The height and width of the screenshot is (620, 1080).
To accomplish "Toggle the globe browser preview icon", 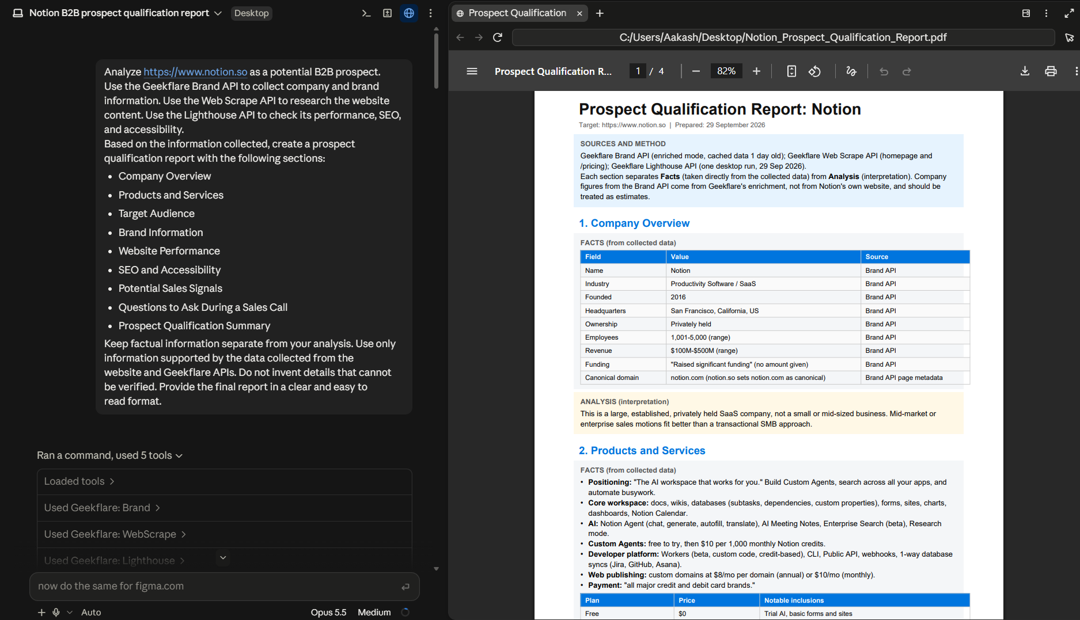I will click(409, 13).
